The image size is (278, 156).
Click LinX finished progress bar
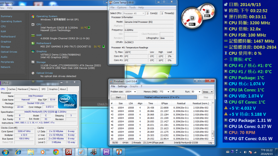[162, 97]
